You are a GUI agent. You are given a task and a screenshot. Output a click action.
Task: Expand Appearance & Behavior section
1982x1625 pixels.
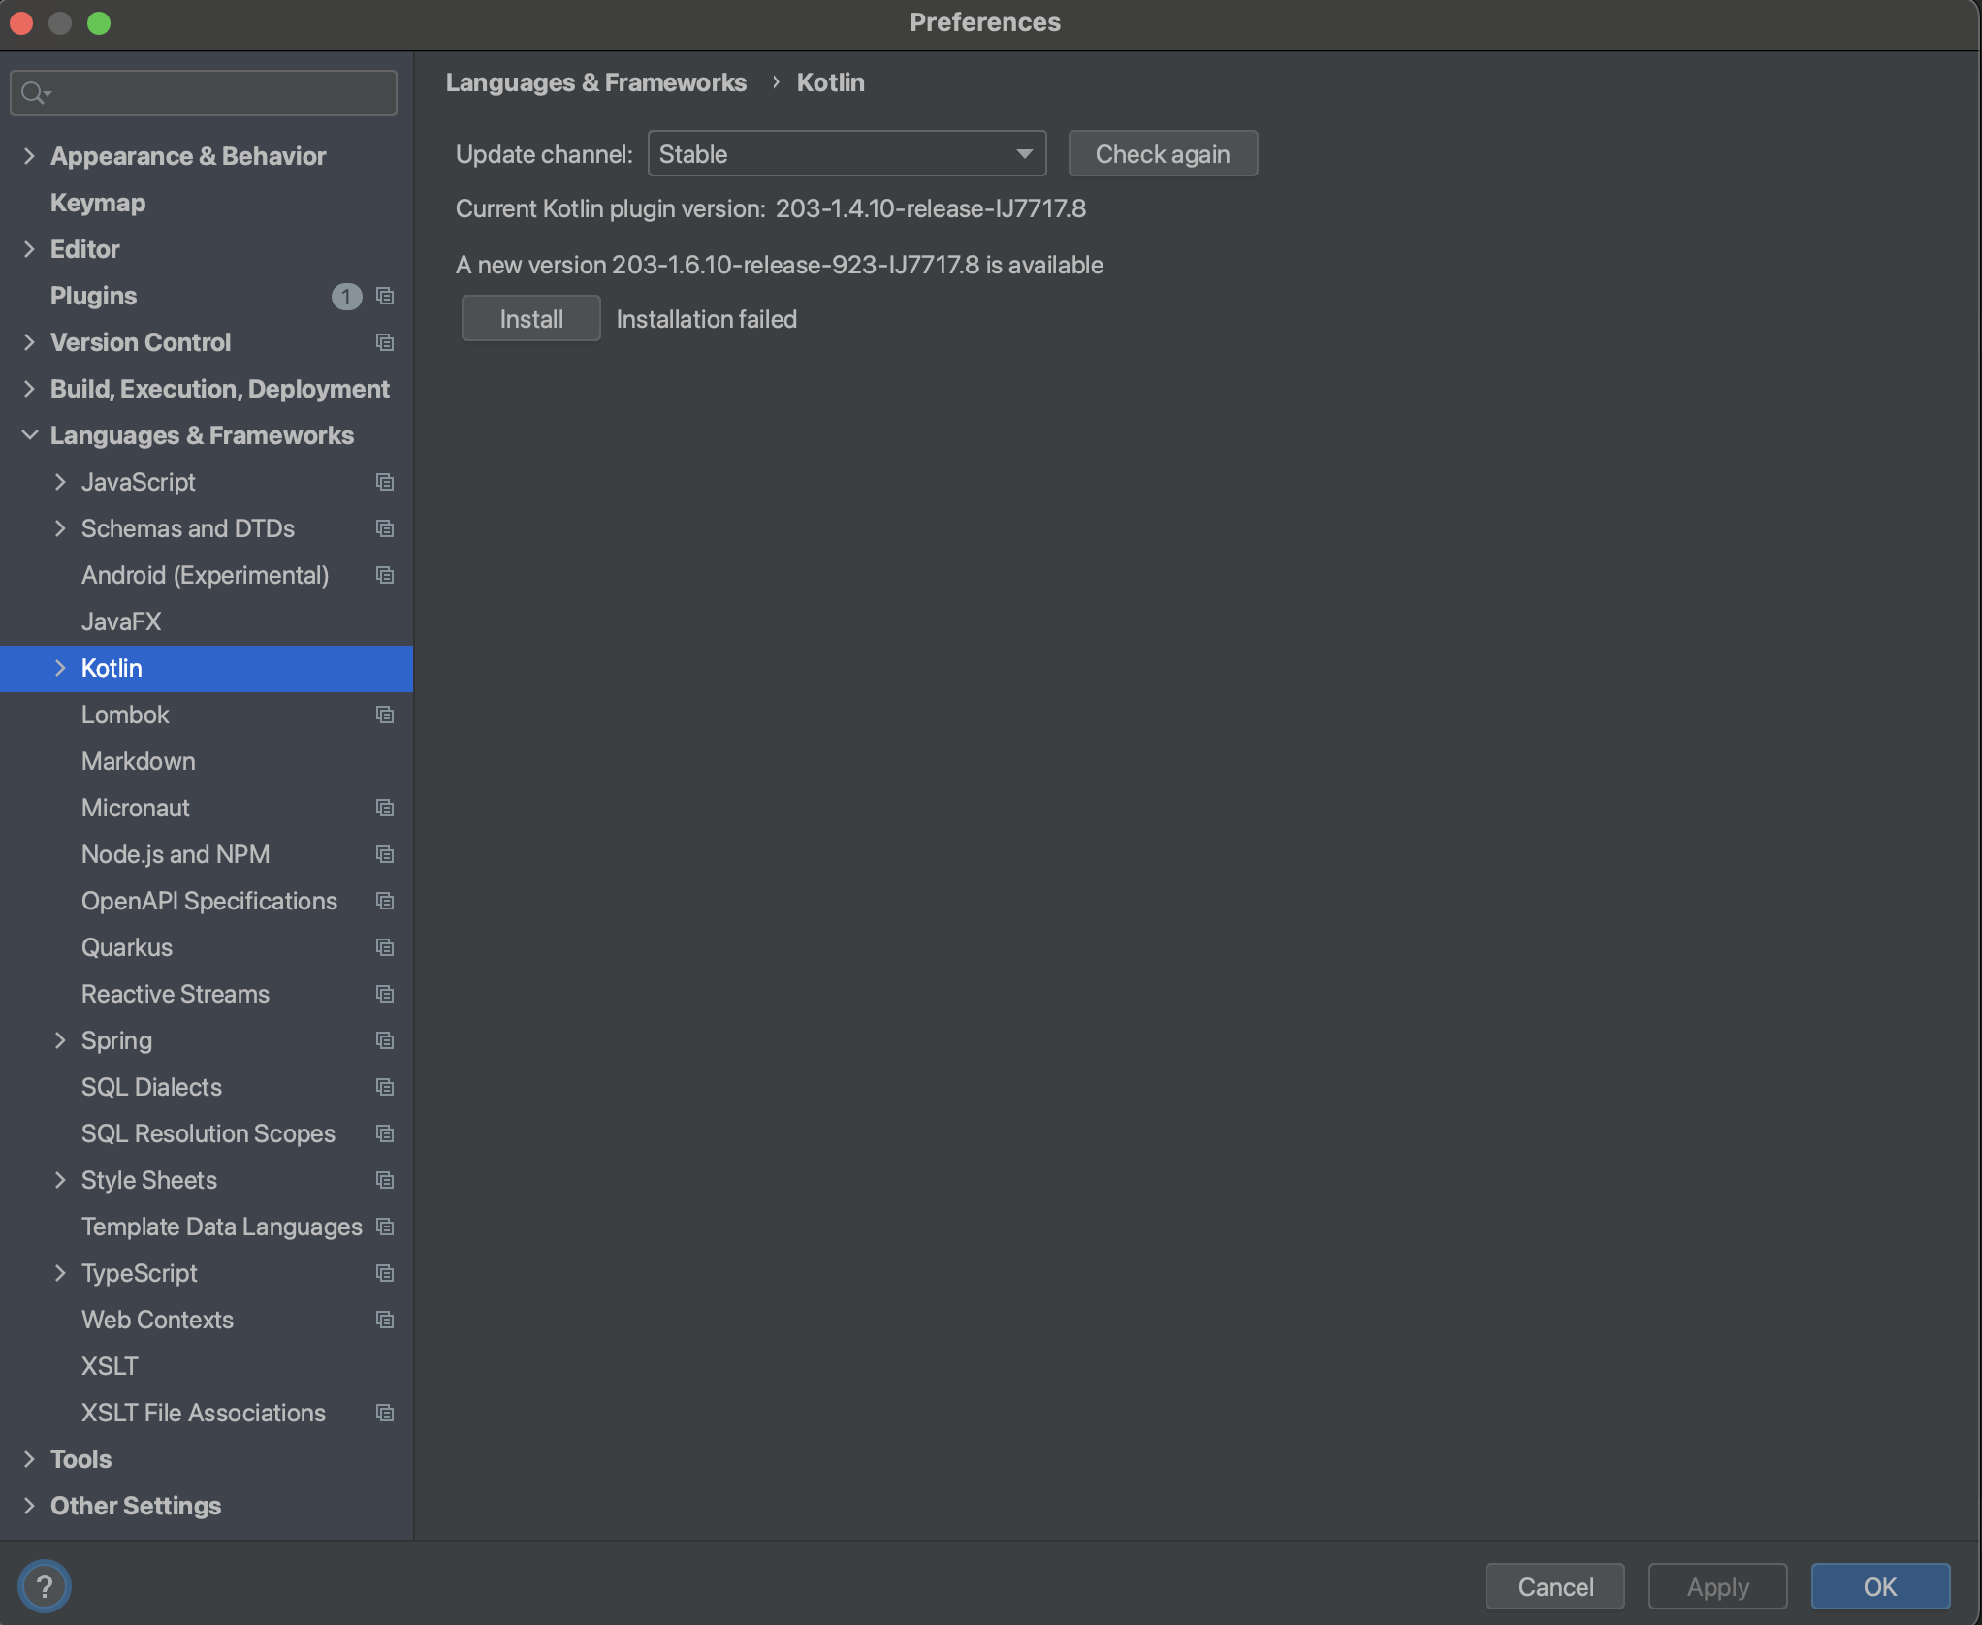[x=29, y=156]
